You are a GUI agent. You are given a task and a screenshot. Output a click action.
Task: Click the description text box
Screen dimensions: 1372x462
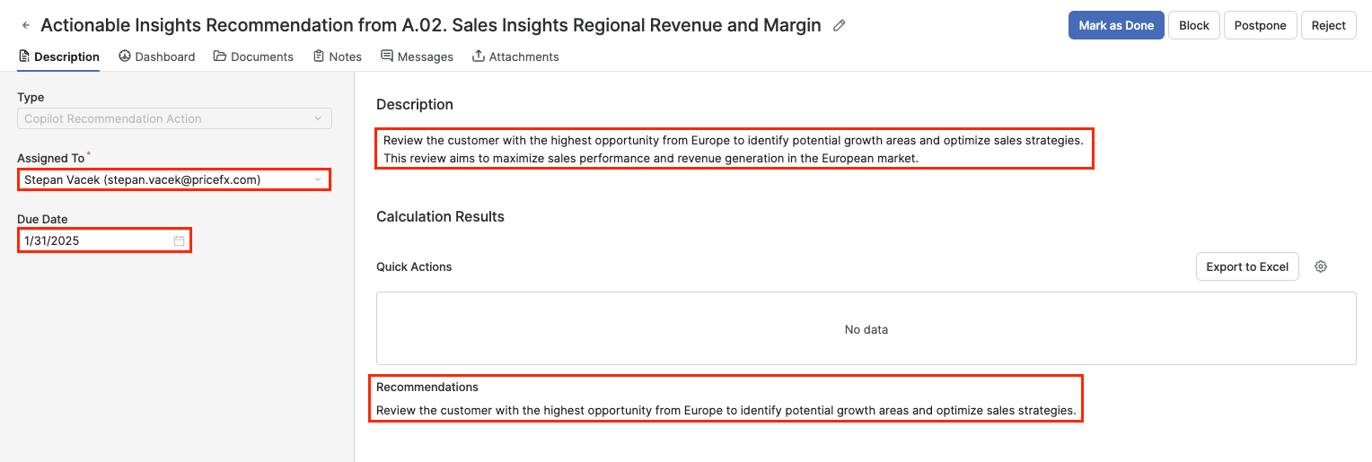[734, 149]
